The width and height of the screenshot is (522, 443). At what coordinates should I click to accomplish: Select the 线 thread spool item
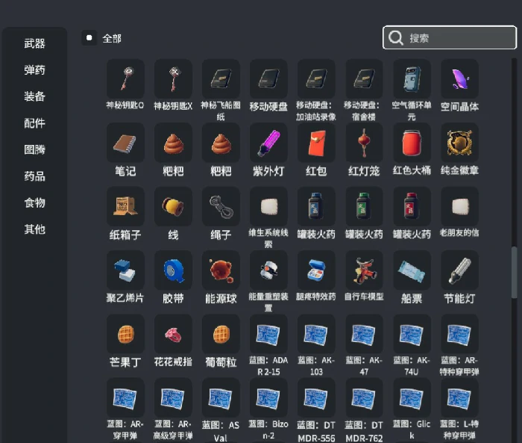pyautogui.click(x=173, y=206)
